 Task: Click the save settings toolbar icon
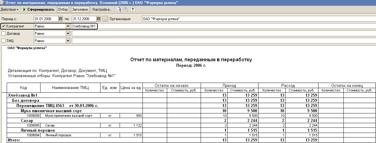[x=119, y=9]
